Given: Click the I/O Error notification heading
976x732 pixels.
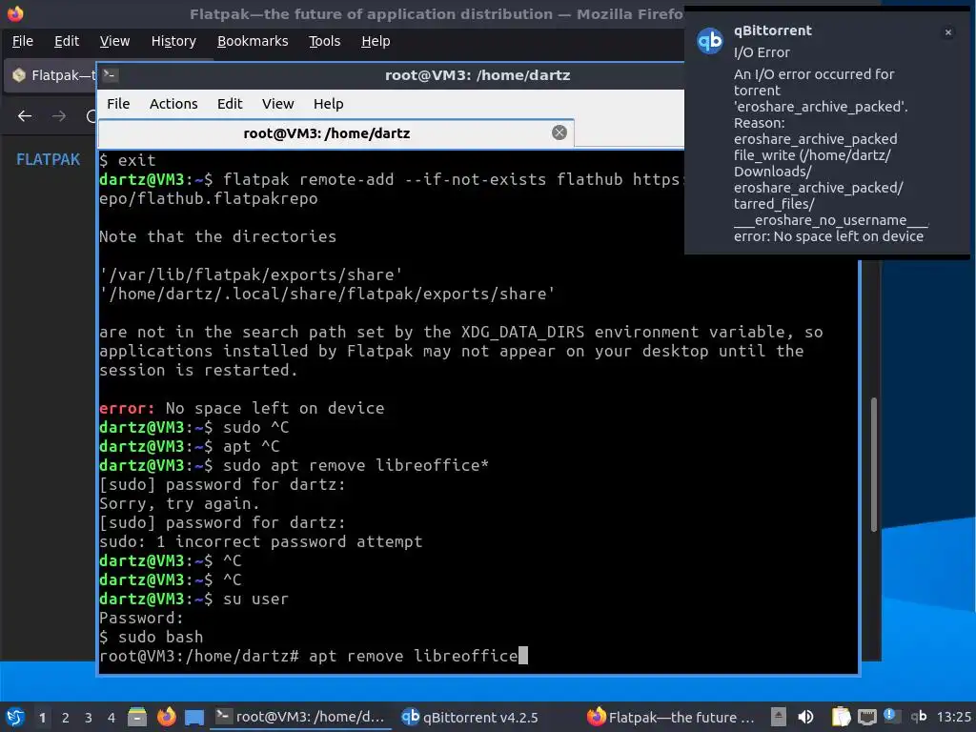Looking at the screenshot, I should pos(762,52).
